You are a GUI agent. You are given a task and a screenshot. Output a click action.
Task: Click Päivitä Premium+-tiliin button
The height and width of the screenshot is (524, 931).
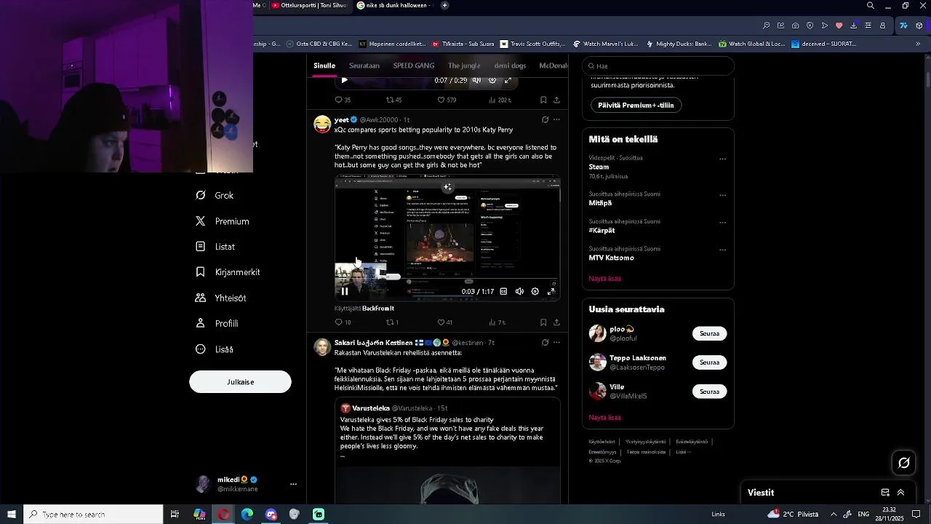point(636,105)
